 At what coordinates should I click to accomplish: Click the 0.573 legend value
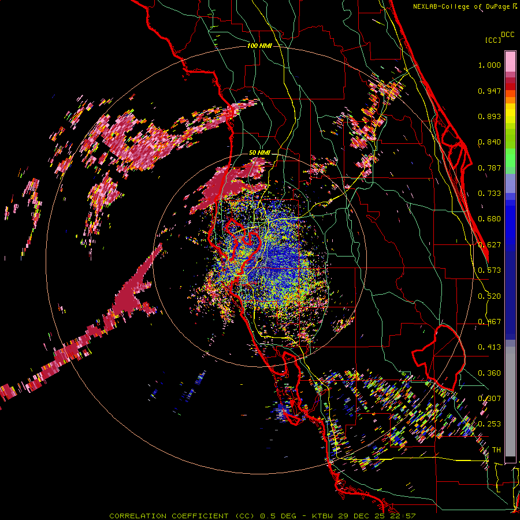point(489,270)
